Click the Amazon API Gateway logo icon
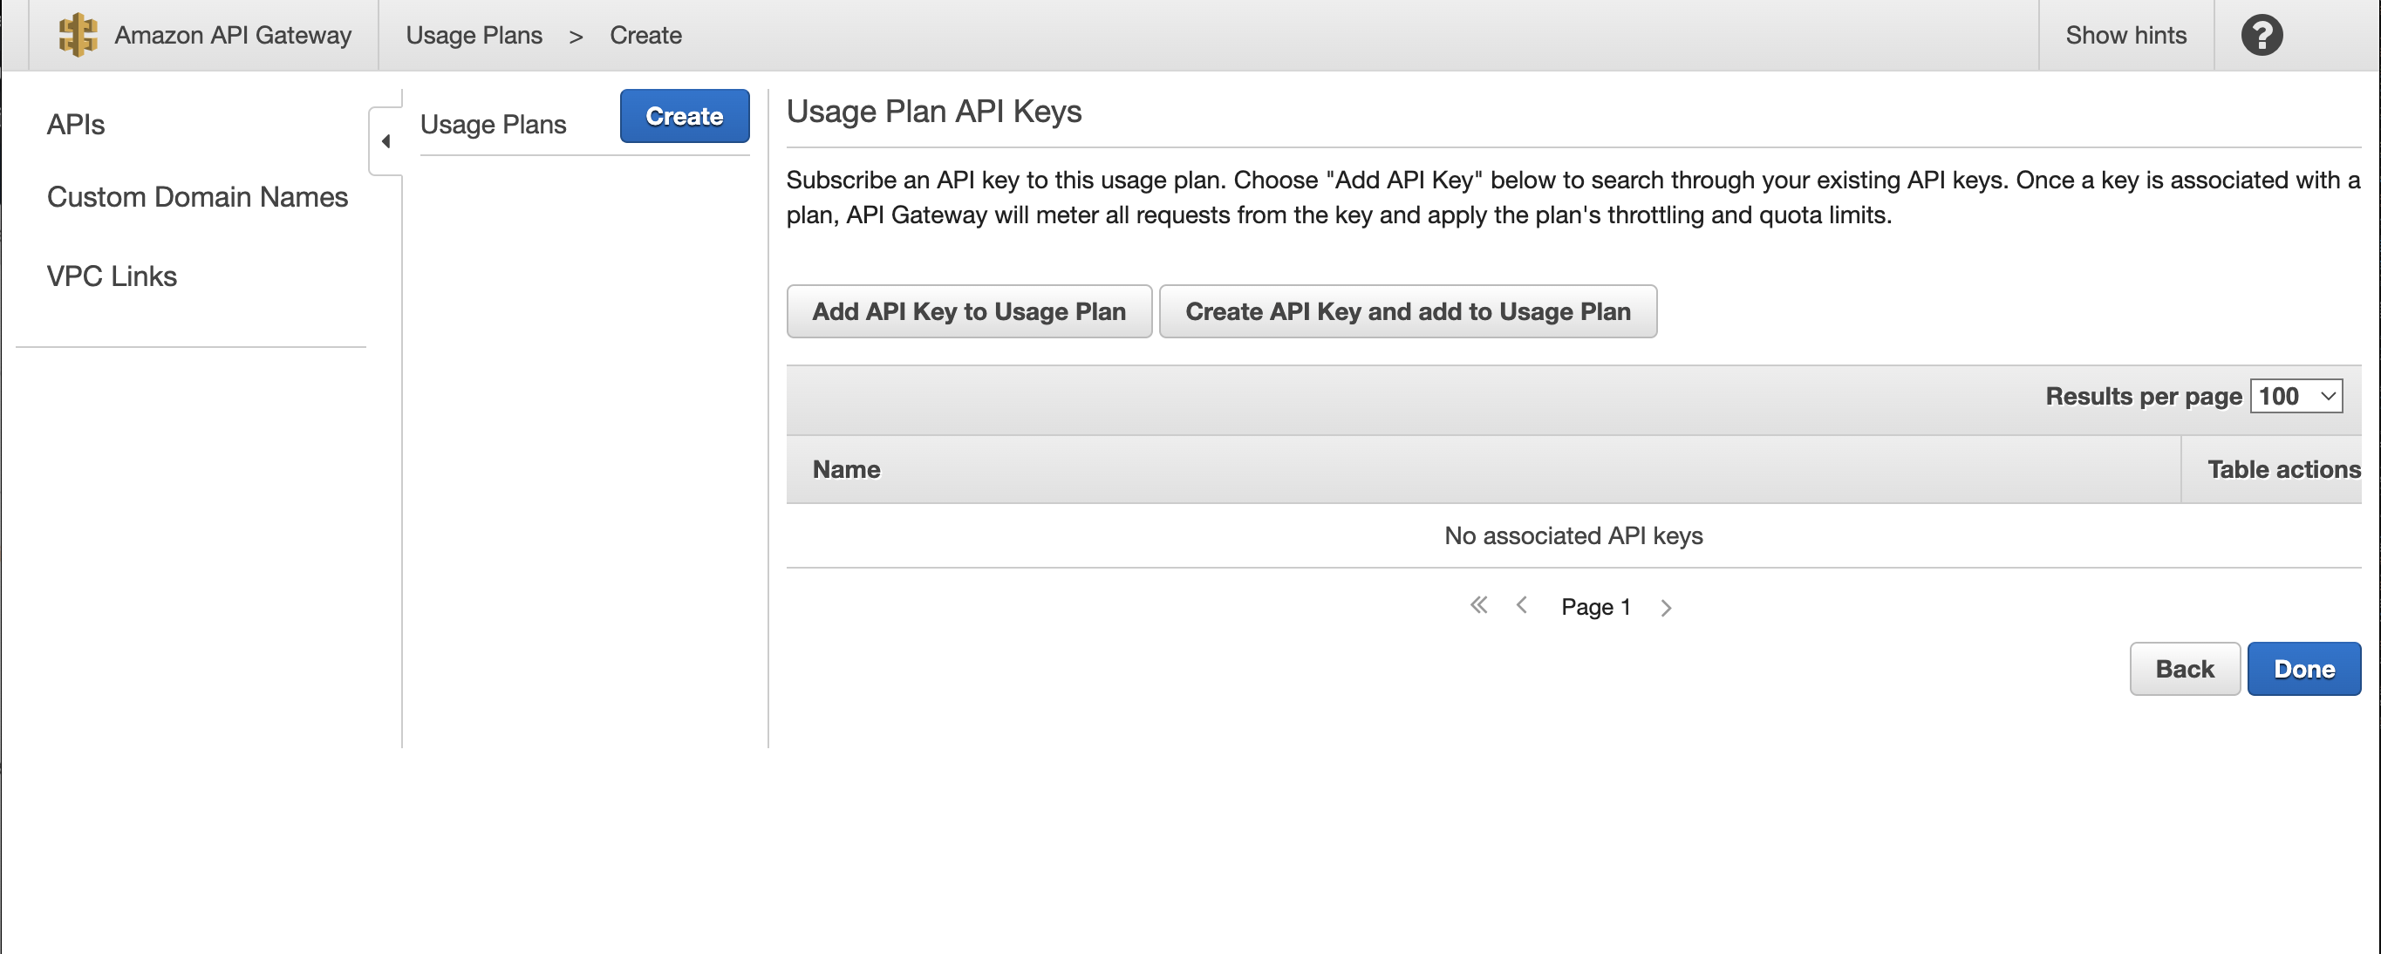The width and height of the screenshot is (2381, 954). pyautogui.click(x=78, y=35)
